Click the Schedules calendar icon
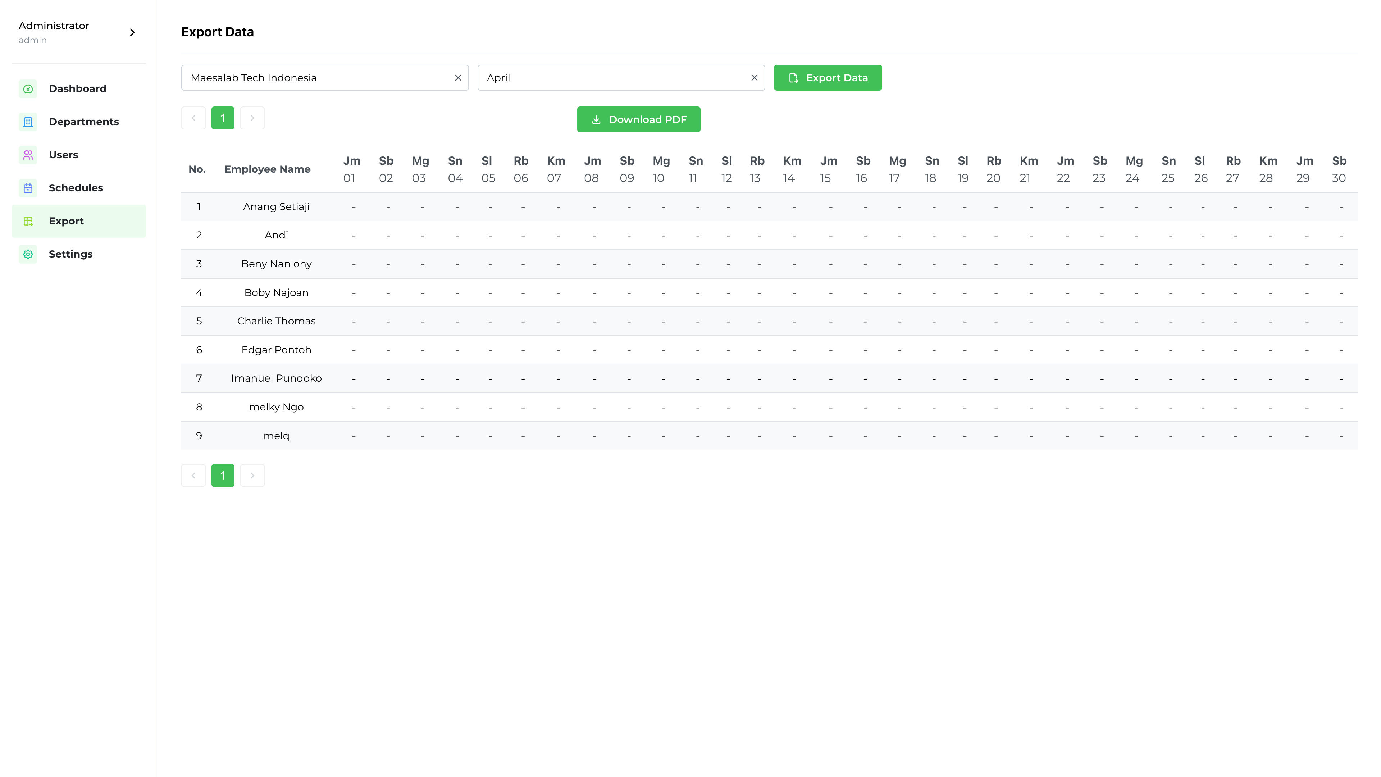The image size is (1381, 777). [28, 188]
